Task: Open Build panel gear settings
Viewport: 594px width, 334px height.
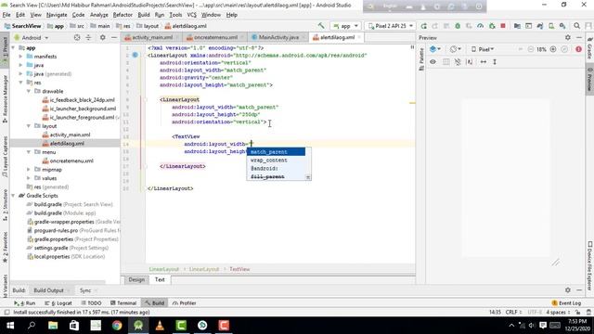Action: pyautogui.click(x=567, y=290)
